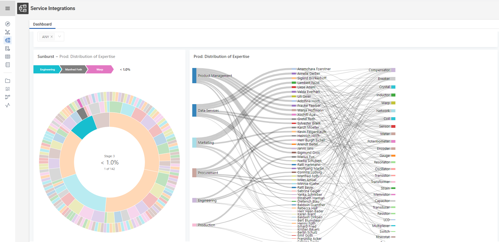Click the Engineering breadcrumb in sunburst path
Image resolution: width=499 pixels, height=242 pixels.
[x=47, y=69]
